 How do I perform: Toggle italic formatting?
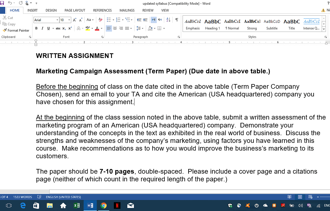click(x=42, y=28)
